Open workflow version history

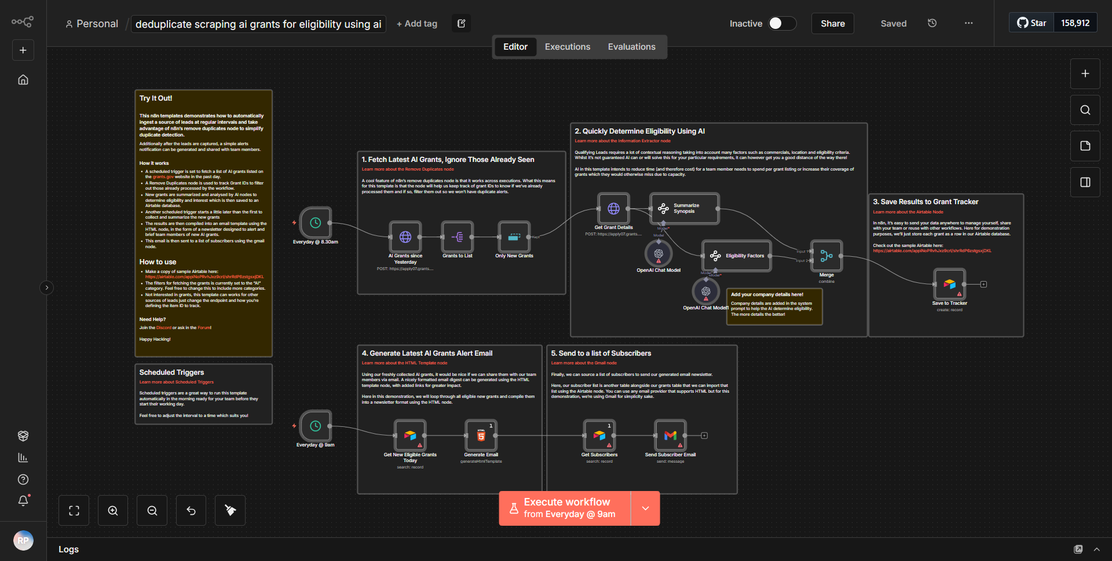(931, 23)
